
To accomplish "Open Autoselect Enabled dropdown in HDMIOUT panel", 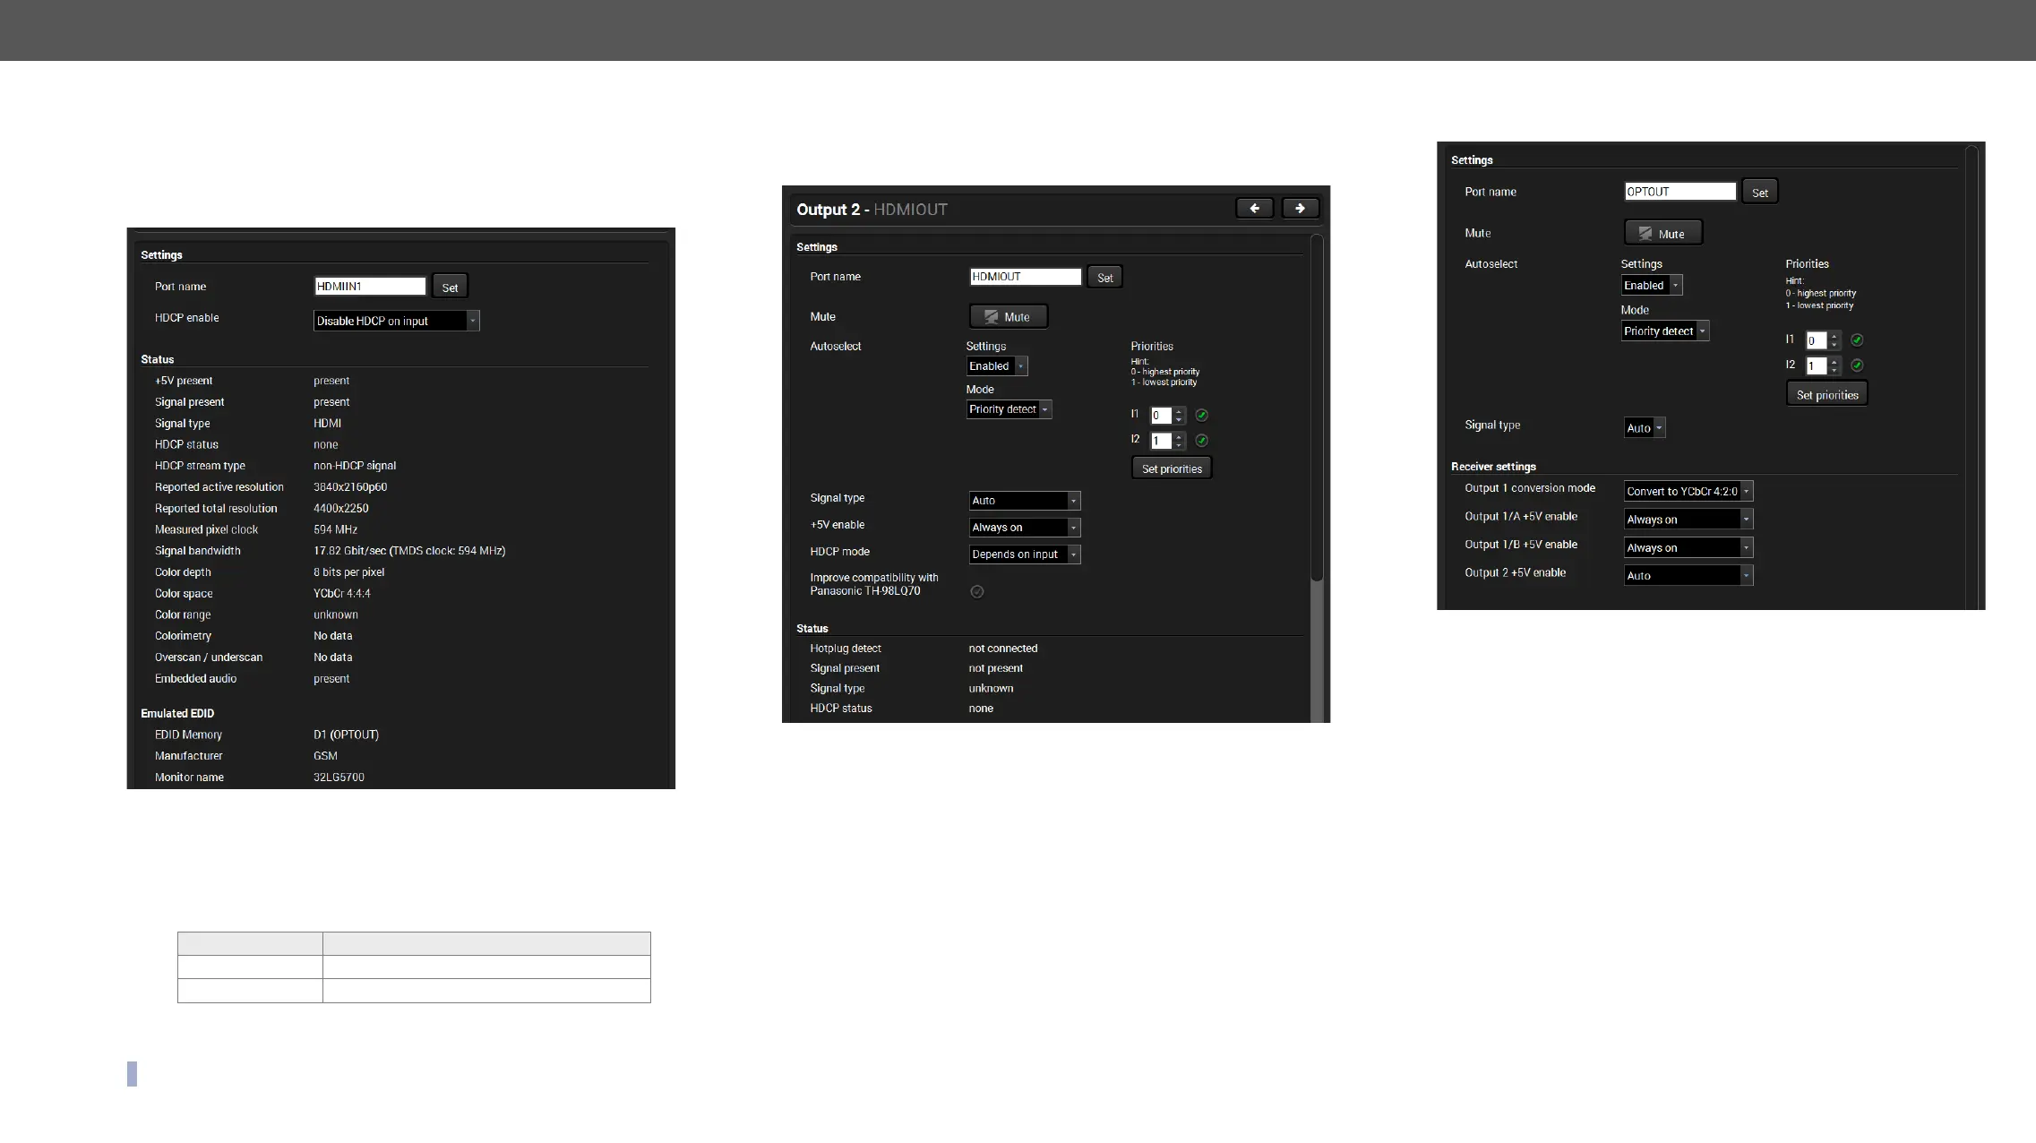I will click(997, 366).
